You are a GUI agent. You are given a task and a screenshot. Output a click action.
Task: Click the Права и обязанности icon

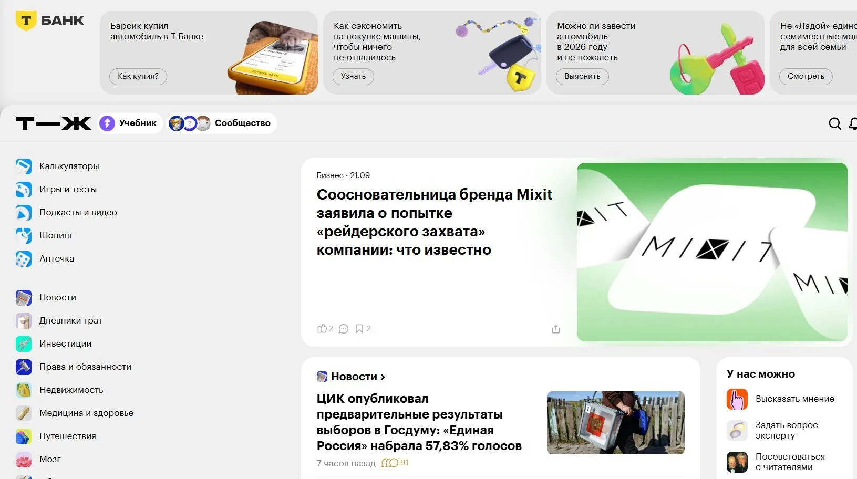click(23, 367)
